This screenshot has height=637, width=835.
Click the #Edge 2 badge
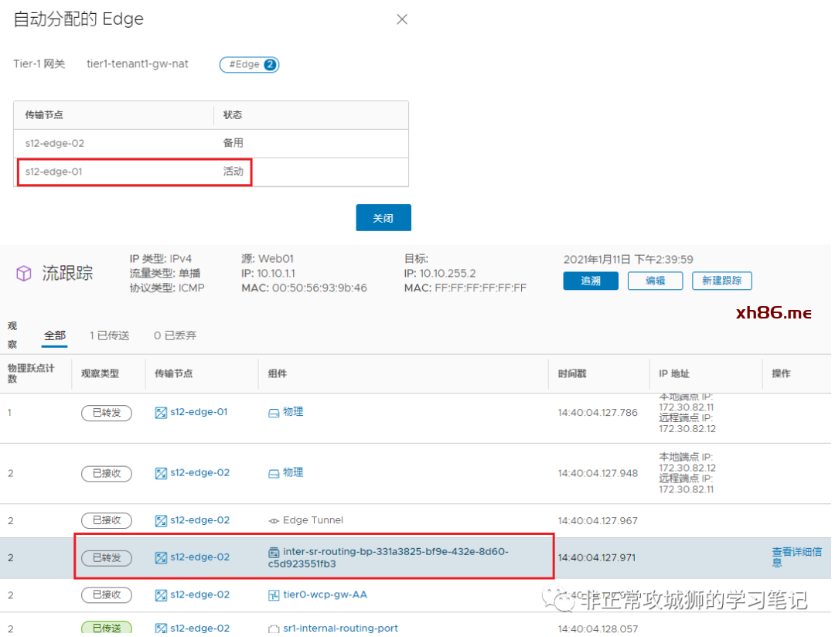point(249,65)
